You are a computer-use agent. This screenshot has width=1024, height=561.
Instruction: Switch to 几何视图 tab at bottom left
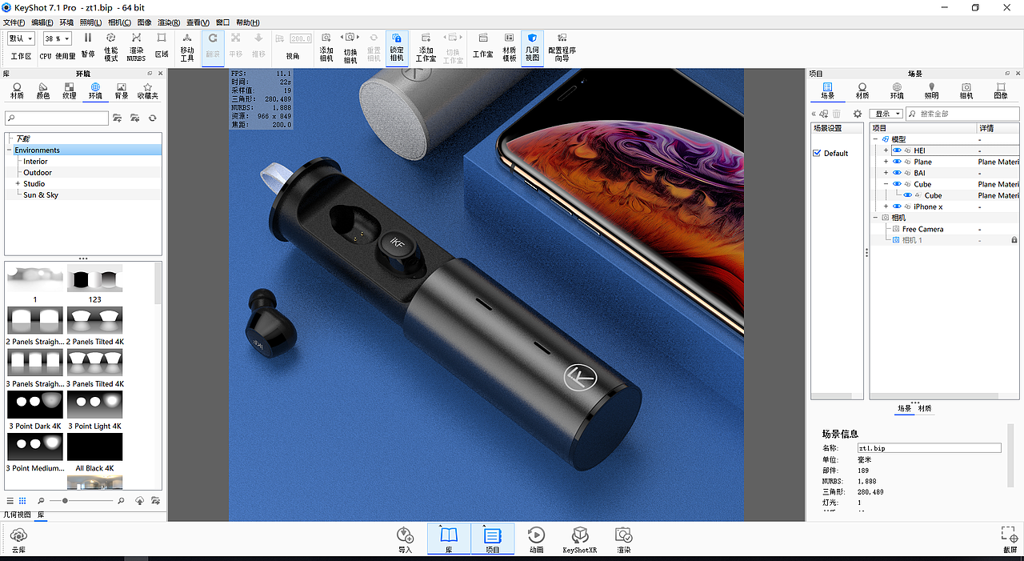(x=17, y=515)
